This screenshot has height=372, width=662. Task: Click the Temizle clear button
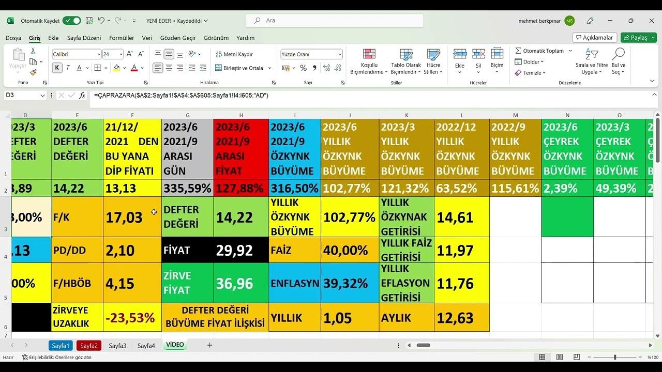click(531, 73)
